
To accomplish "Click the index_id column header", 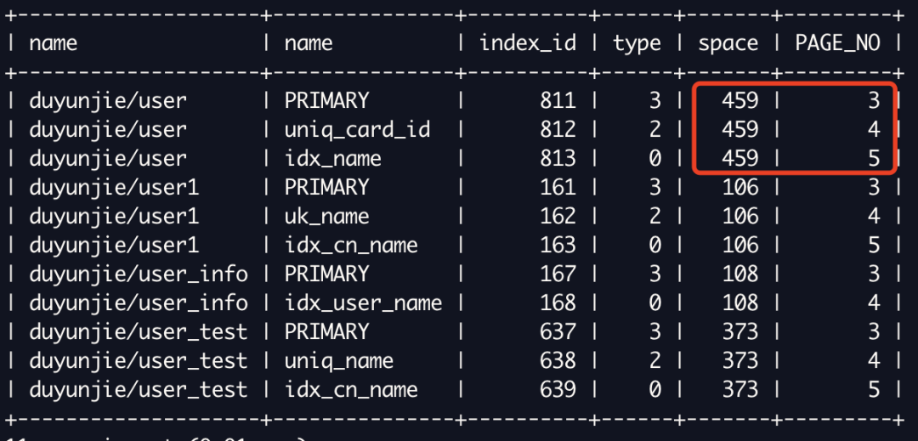I will pos(528,43).
